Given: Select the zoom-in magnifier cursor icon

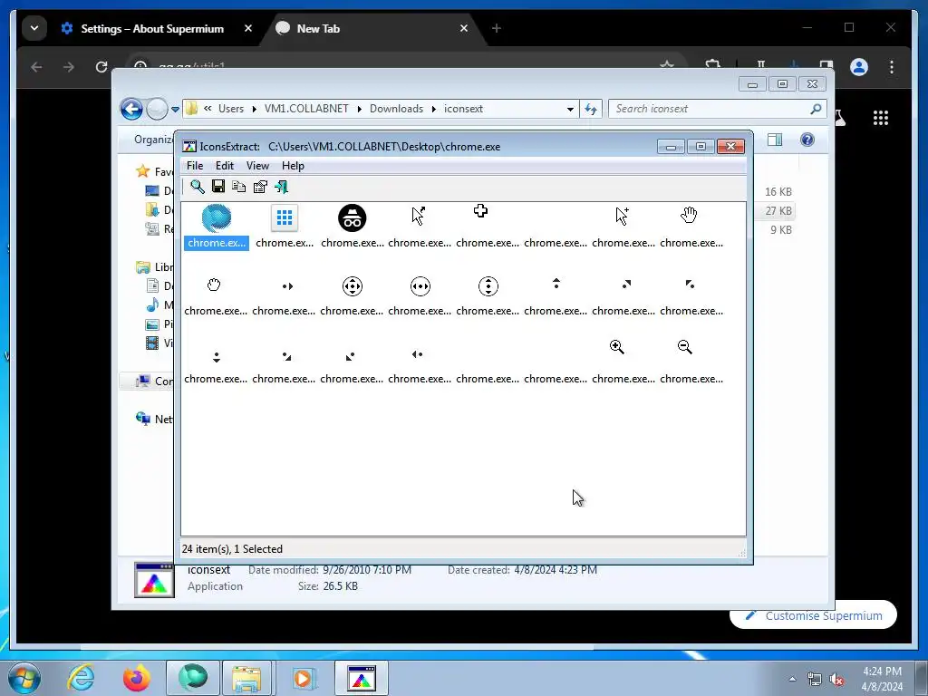Looking at the screenshot, I should coord(616,347).
